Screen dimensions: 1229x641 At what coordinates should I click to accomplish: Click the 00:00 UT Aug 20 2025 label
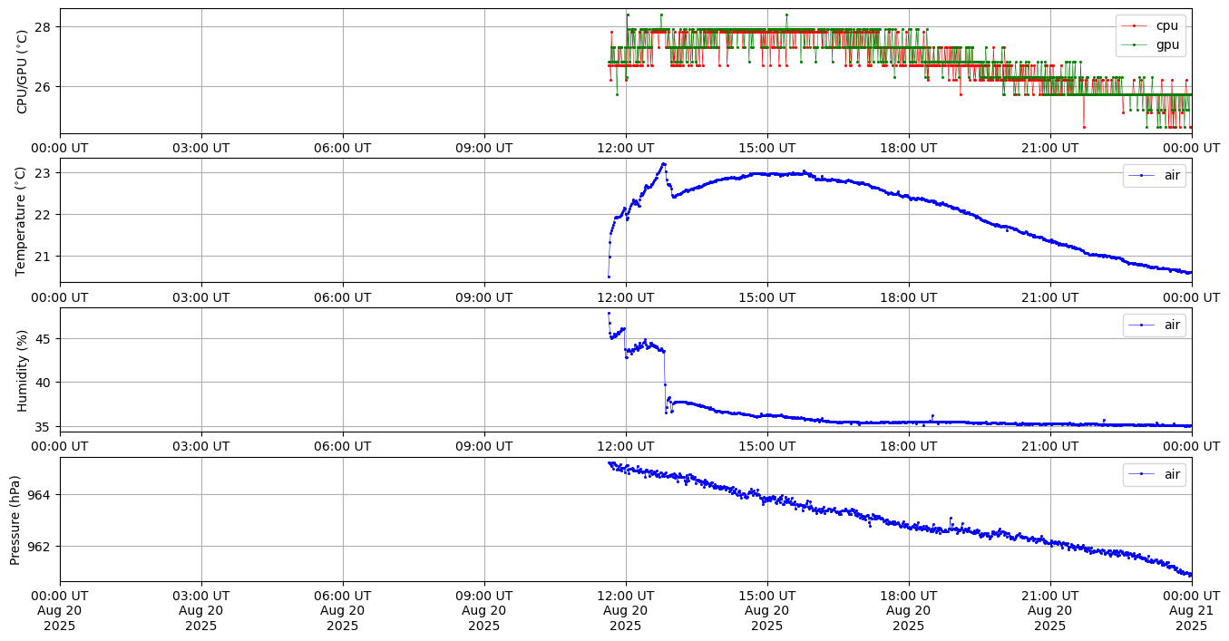tap(60, 610)
